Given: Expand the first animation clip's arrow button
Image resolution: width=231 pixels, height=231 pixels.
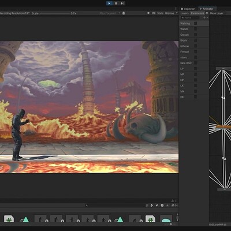Looking at the screenshot, I should pos(47,221).
